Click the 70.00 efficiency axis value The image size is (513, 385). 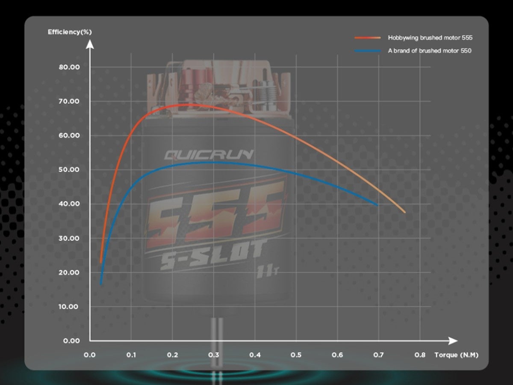[x=68, y=101]
